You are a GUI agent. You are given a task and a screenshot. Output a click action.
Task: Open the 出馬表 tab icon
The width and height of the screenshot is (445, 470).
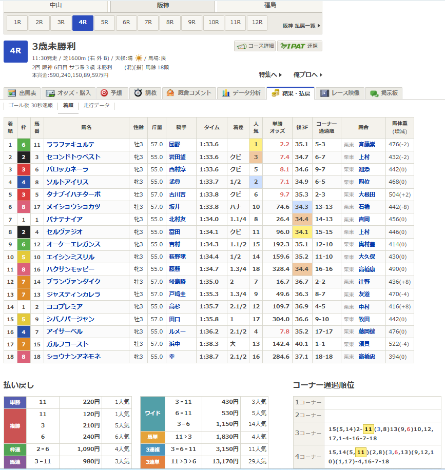(11, 93)
